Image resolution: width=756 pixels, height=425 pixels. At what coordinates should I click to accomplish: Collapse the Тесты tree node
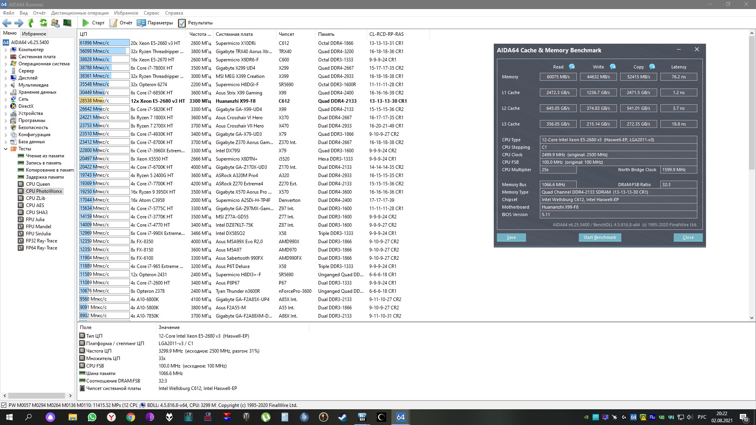(x=6, y=149)
